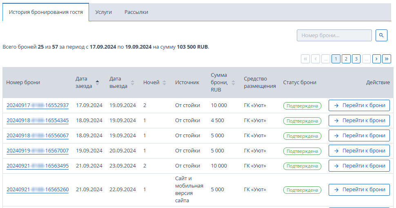Sort by Дата заезда arrows
Viewport: 396px width, 208px height.
click(x=97, y=83)
